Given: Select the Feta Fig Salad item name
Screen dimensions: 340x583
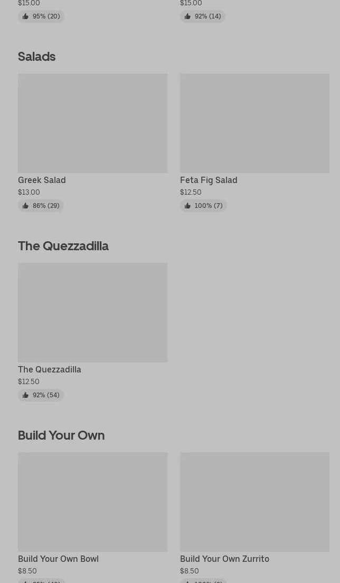Looking at the screenshot, I should pos(209,180).
